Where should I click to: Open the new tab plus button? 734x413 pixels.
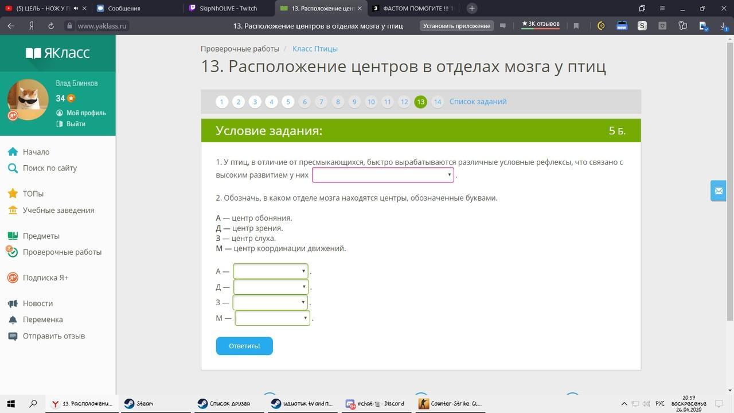point(471,8)
